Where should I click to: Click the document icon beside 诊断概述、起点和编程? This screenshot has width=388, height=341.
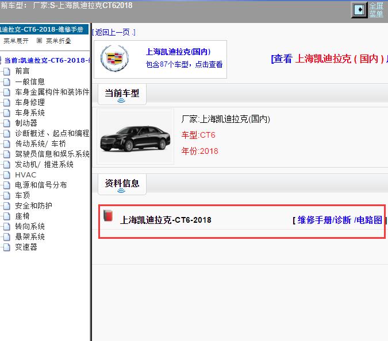[x=7, y=133]
